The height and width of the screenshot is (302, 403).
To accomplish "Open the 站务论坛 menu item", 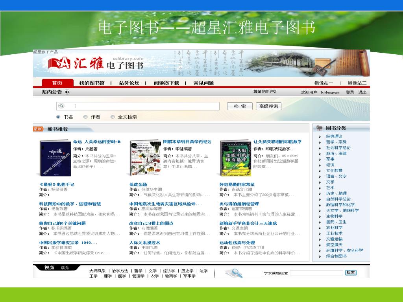I will [129, 83].
